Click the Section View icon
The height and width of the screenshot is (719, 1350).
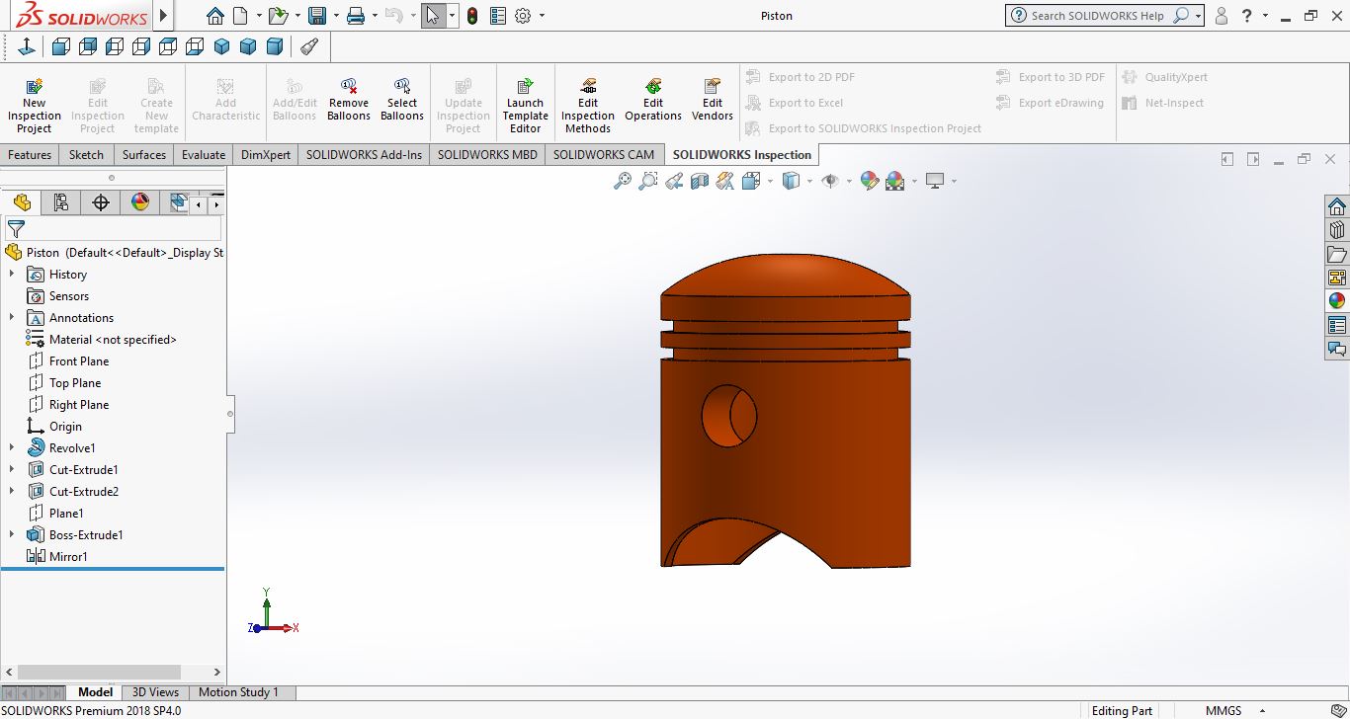(700, 181)
